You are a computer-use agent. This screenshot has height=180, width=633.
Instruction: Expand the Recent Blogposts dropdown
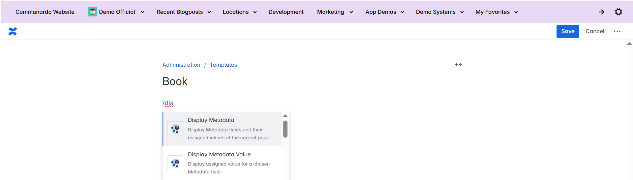coord(209,12)
